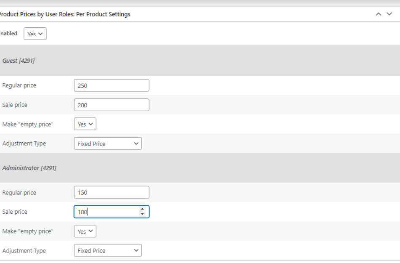This screenshot has width=400, height=263.
Task: Click the Guest Regular price field
Action: pyautogui.click(x=111, y=85)
